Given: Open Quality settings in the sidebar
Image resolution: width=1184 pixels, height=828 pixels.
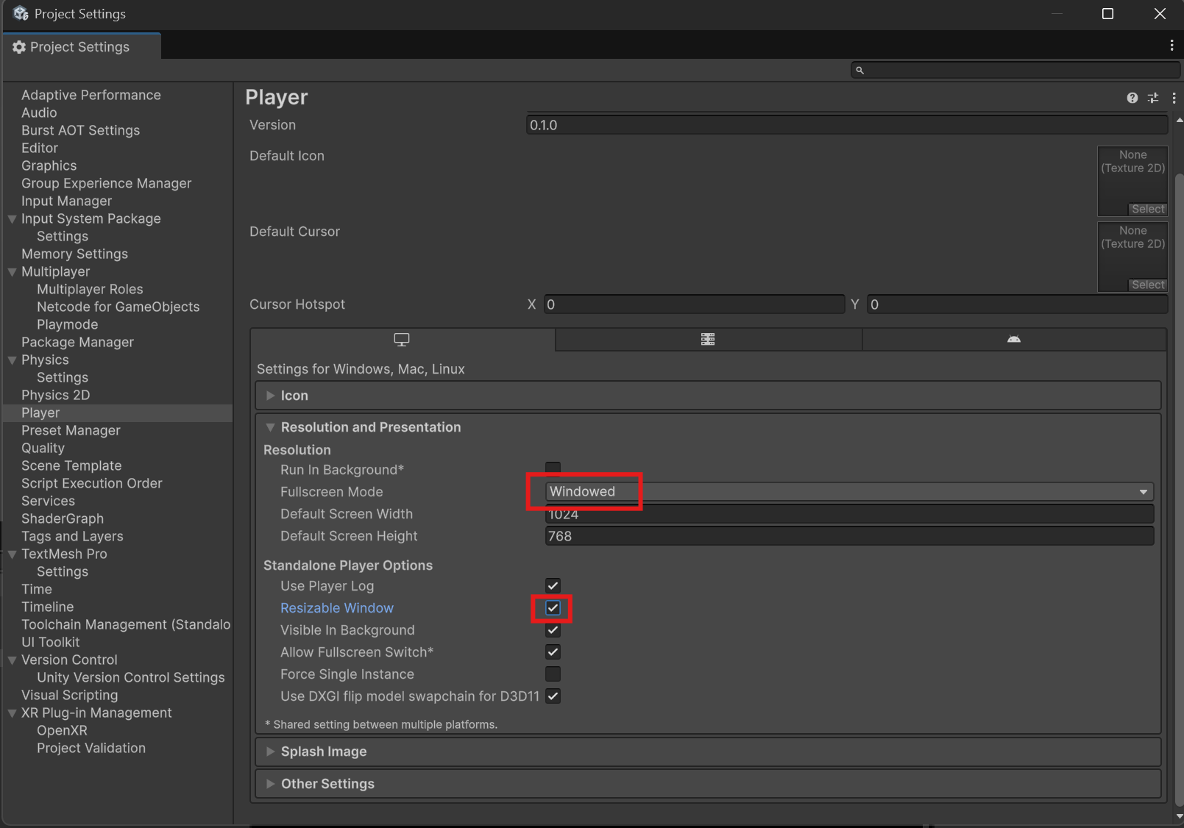Looking at the screenshot, I should pos(43,448).
